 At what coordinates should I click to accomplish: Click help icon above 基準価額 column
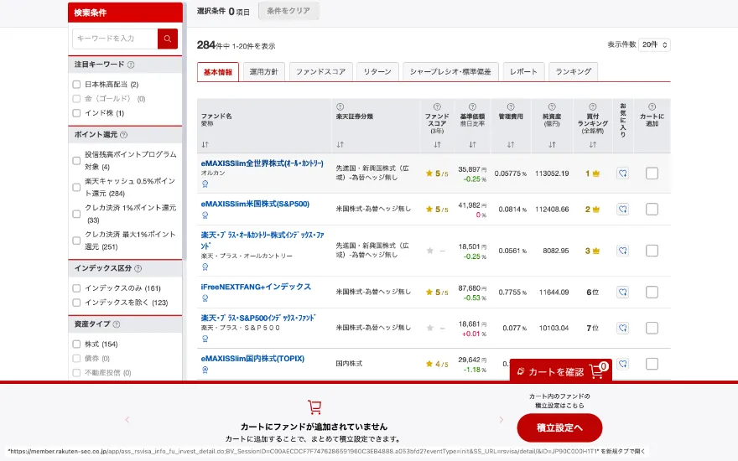pos(472,106)
